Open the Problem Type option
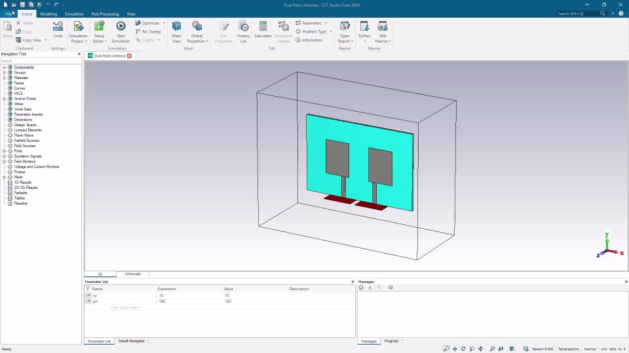629x353 pixels. click(311, 31)
